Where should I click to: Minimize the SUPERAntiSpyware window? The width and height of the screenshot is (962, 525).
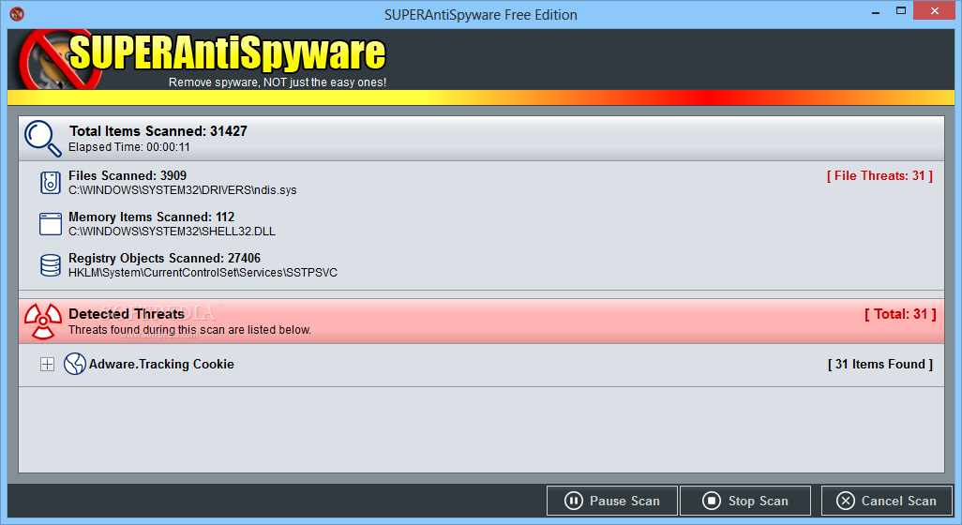pyautogui.click(x=876, y=11)
